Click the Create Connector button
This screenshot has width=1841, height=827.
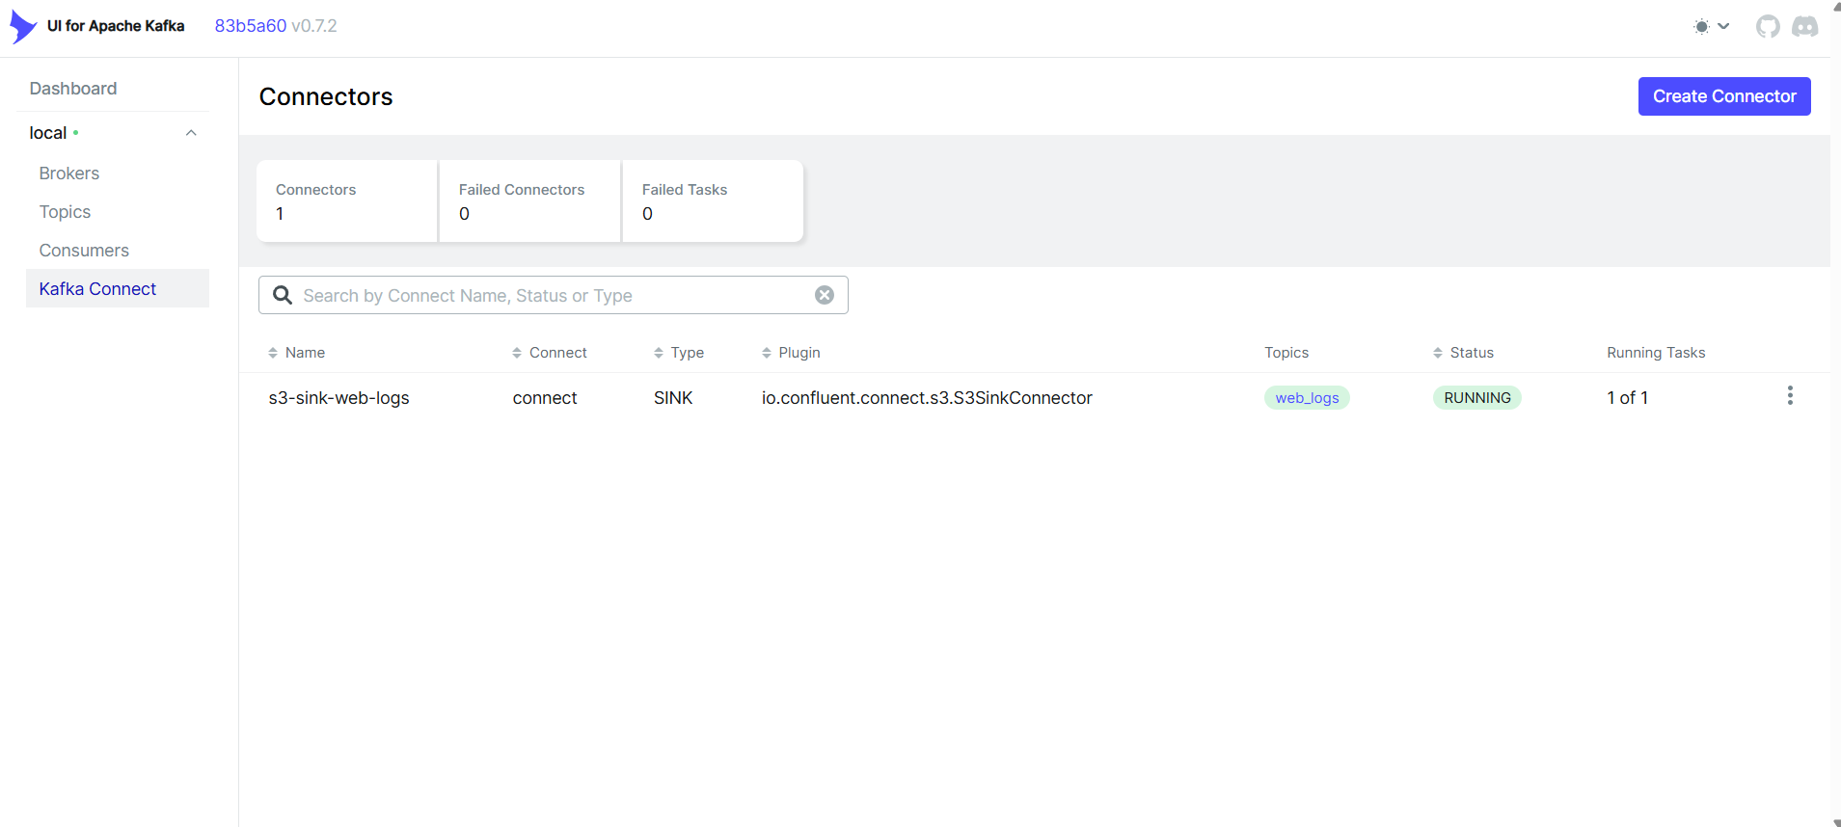point(1724,96)
